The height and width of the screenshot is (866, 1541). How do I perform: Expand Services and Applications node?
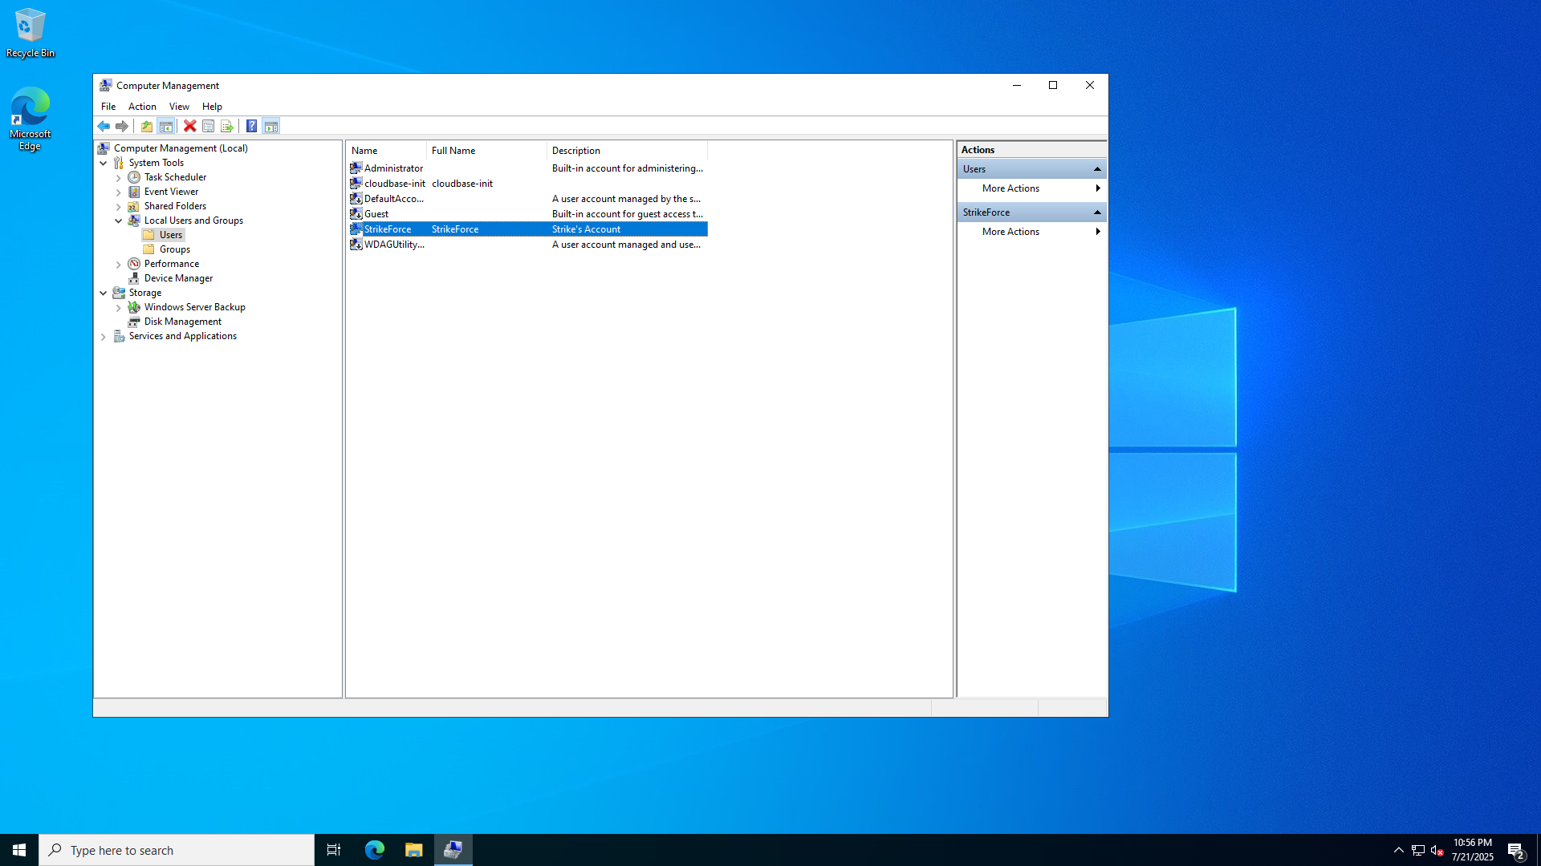pos(104,337)
